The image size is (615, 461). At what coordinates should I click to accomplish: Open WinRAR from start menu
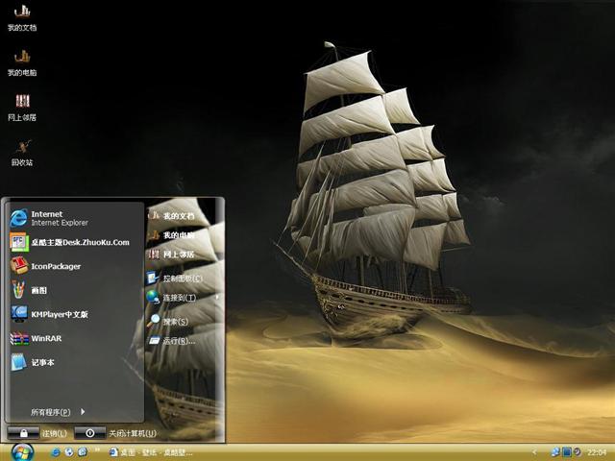click(x=36, y=338)
